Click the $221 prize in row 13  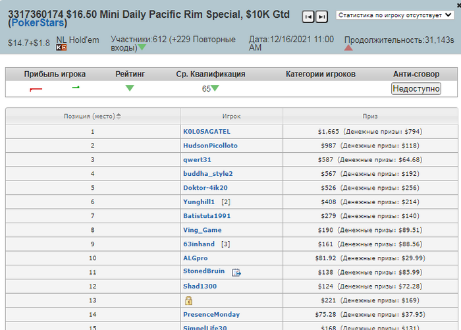point(370,300)
